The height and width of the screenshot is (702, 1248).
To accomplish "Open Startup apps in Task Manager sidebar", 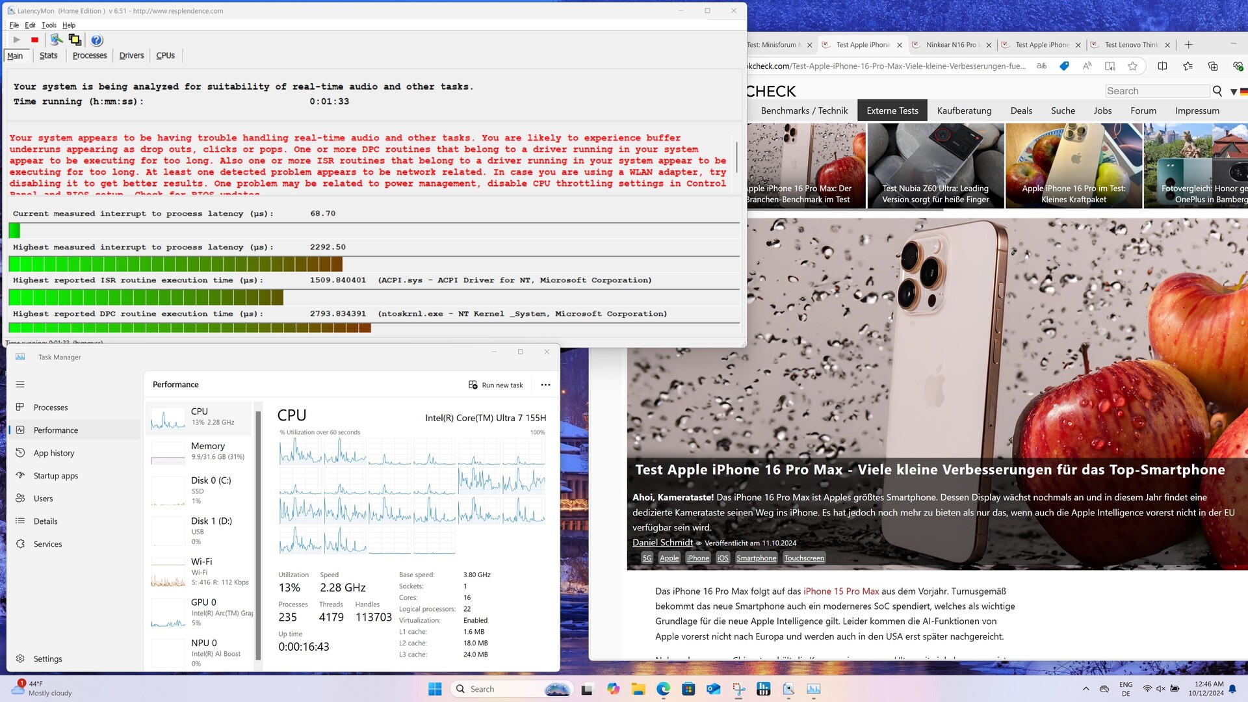I will [x=55, y=476].
